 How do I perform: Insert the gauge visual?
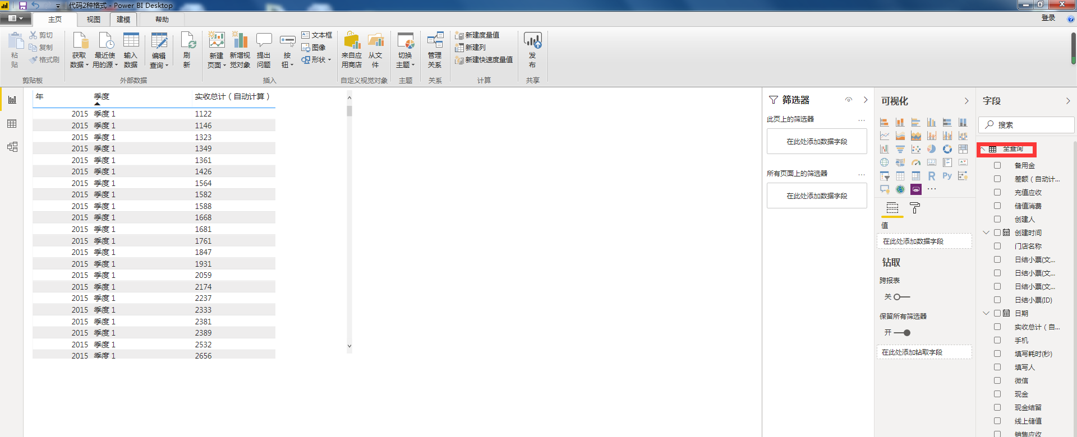tap(915, 162)
